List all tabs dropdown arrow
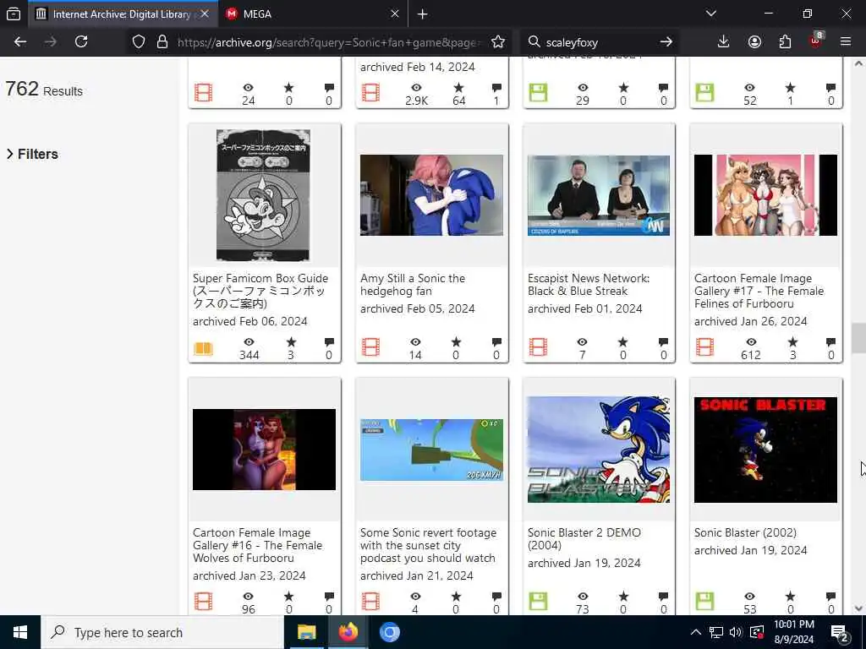Image resolution: width=866 pixels, height=649 pixels. click(711, 14)
